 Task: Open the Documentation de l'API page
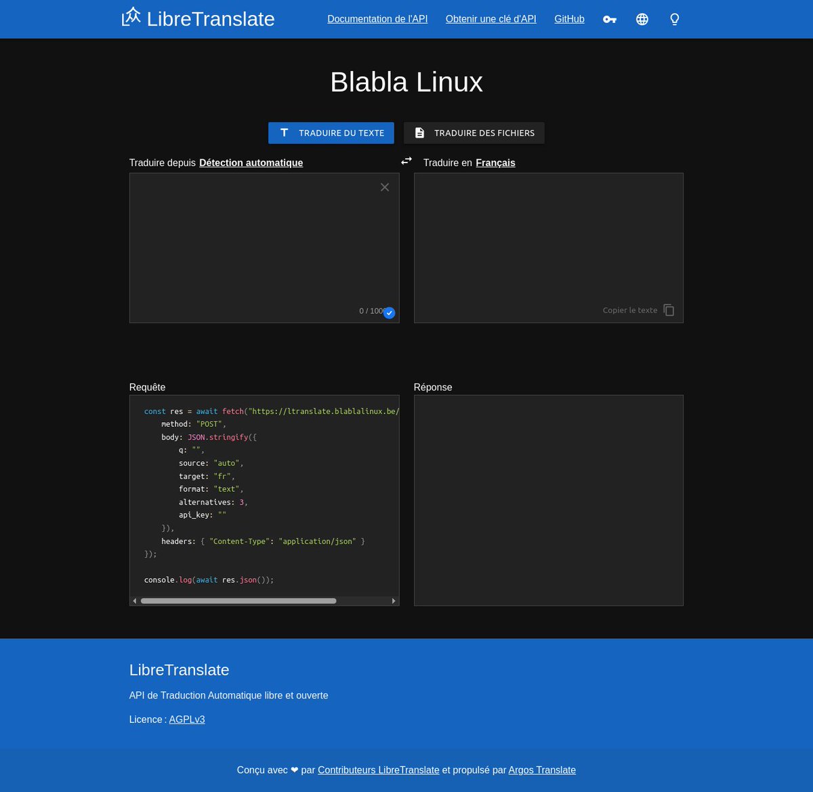tap(377, 19)
